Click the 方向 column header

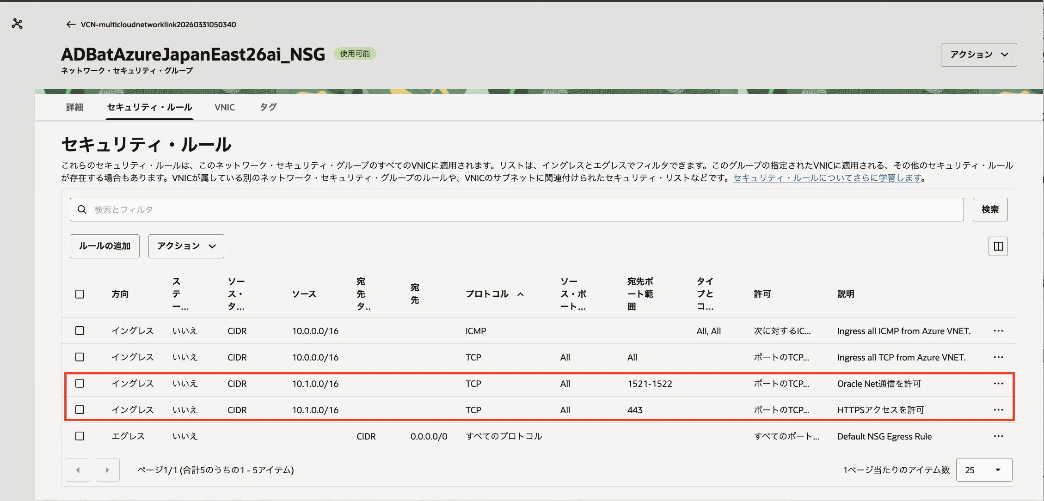pos(120,294)
